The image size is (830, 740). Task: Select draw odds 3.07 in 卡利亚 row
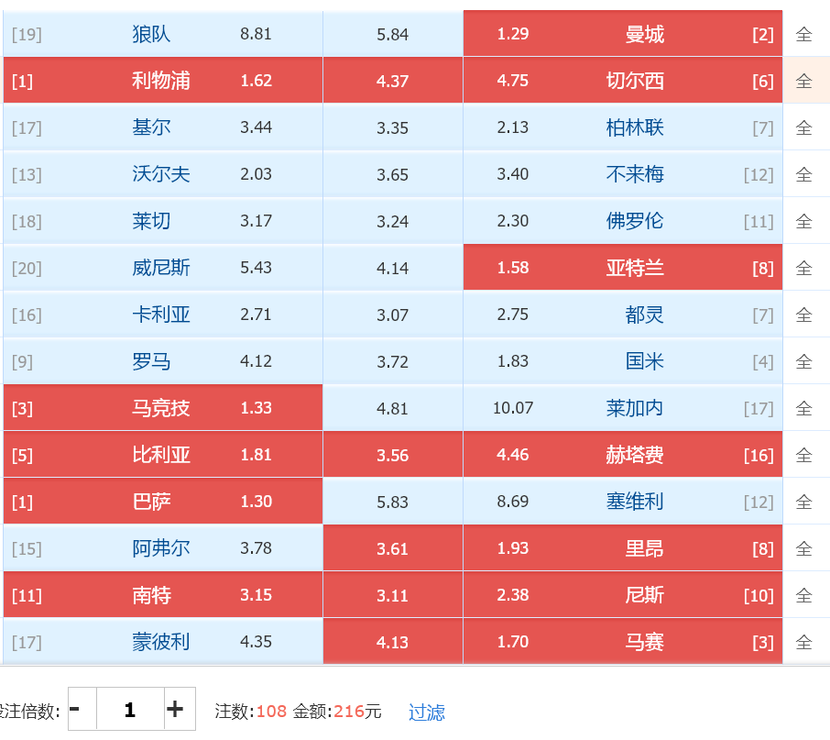[393, 315]
